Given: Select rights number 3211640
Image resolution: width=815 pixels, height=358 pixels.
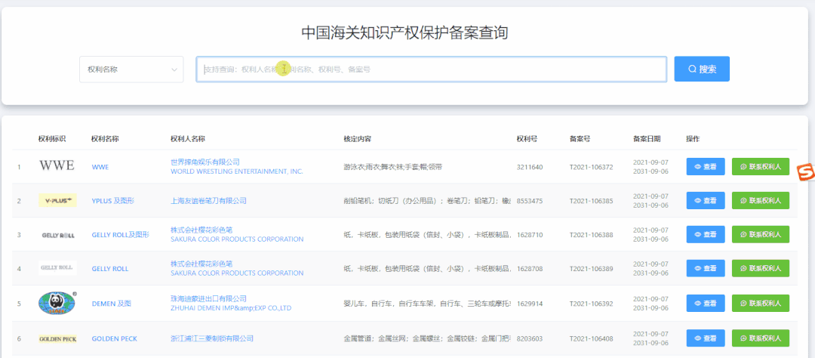Looking at the screenshot, I should click(530, 167).
